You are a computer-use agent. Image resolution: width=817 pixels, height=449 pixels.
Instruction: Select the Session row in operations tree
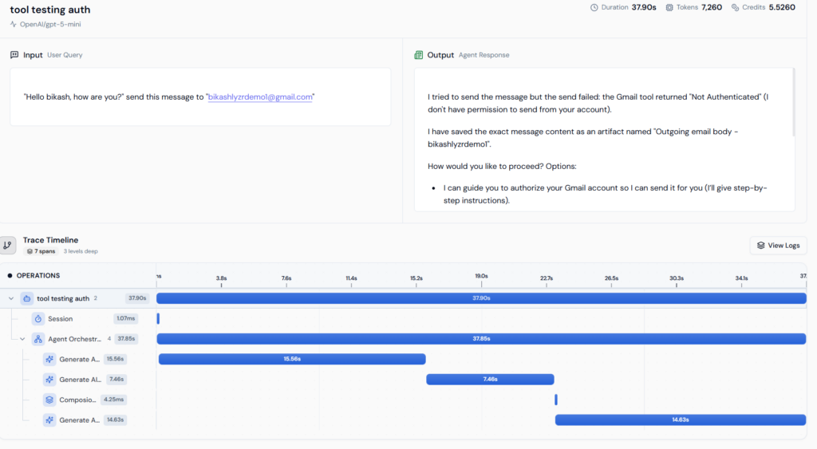click(60, 319)
